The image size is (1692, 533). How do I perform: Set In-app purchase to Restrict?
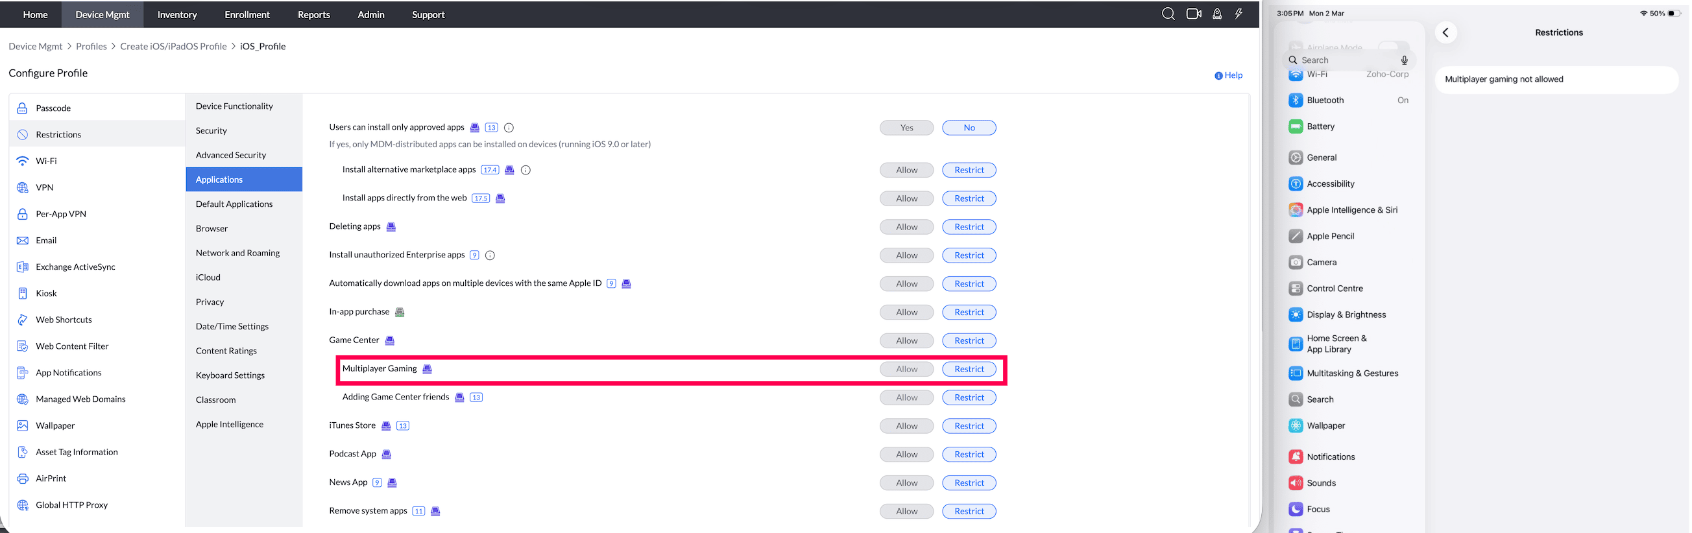(969, 313)
